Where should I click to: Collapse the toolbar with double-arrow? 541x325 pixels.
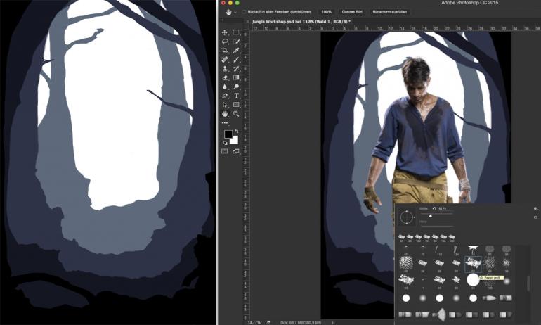[221, 20]
